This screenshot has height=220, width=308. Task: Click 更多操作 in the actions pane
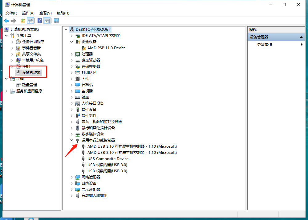coord(265,44)
